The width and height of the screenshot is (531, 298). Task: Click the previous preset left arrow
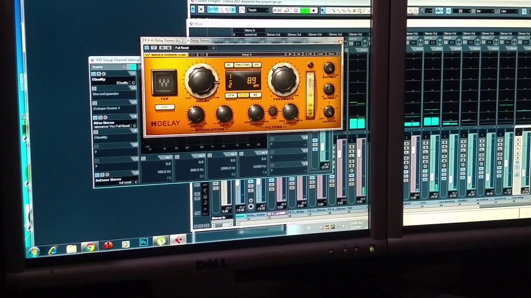pos(290,54)
